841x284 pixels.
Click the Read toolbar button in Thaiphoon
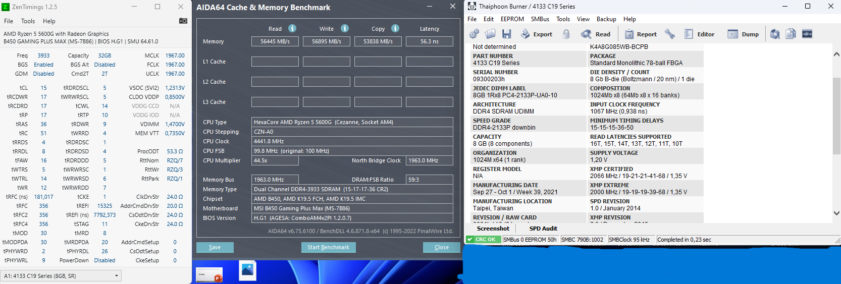(596, 34)
